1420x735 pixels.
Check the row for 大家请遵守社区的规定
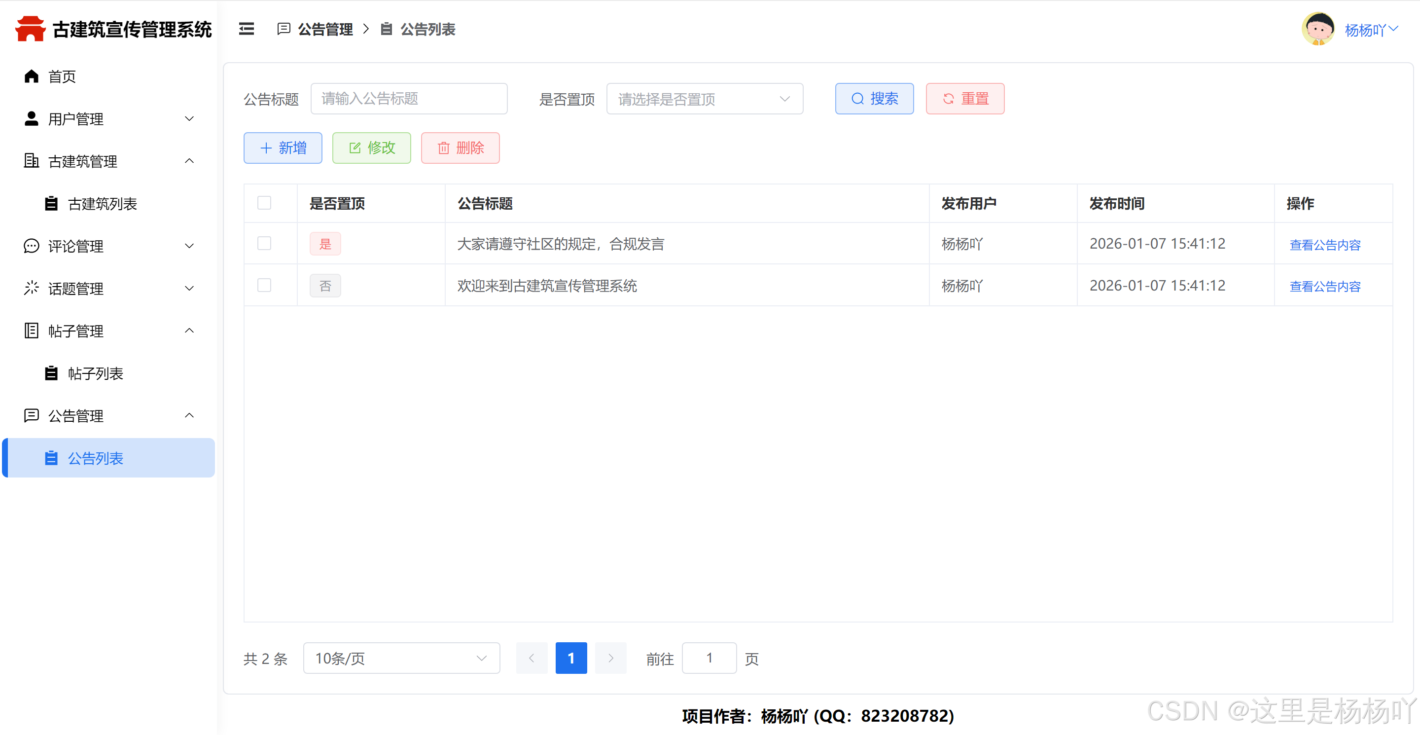[264, 244]
